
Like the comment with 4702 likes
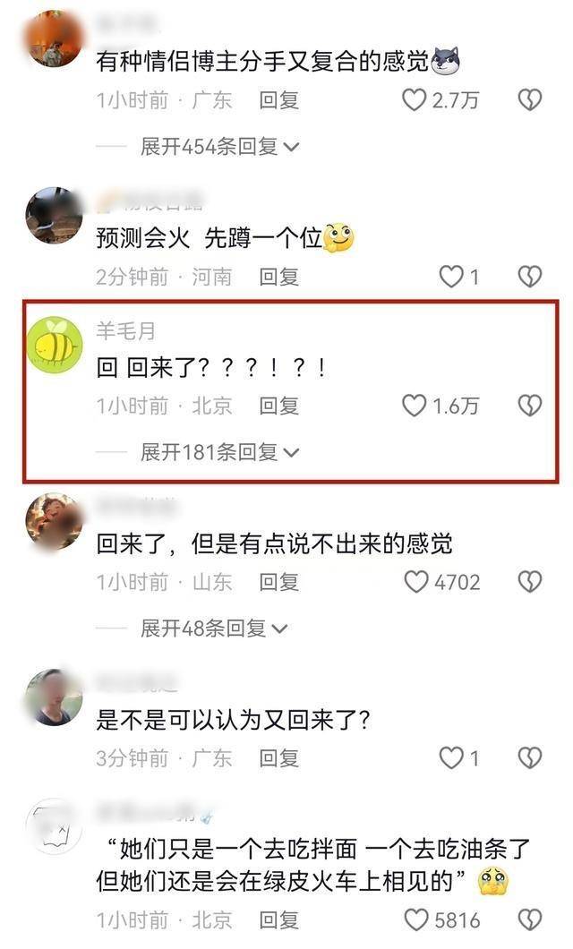[415, 582]
